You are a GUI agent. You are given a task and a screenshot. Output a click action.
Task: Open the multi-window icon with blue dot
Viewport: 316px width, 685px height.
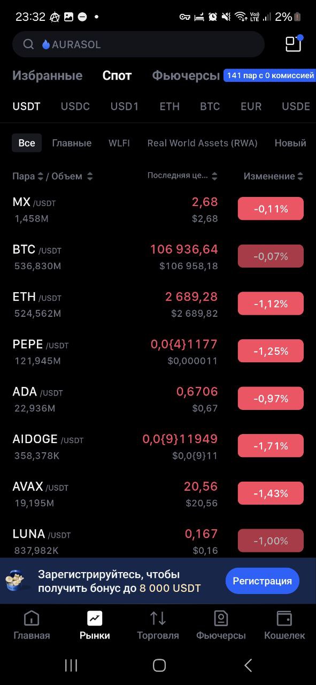click(294, 43)
